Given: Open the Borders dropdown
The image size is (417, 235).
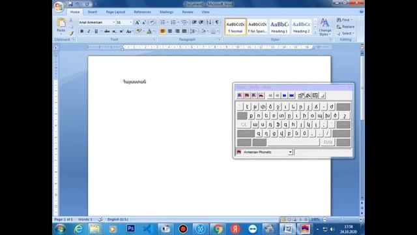Looking at the screenshot, I should pos(218,31).
